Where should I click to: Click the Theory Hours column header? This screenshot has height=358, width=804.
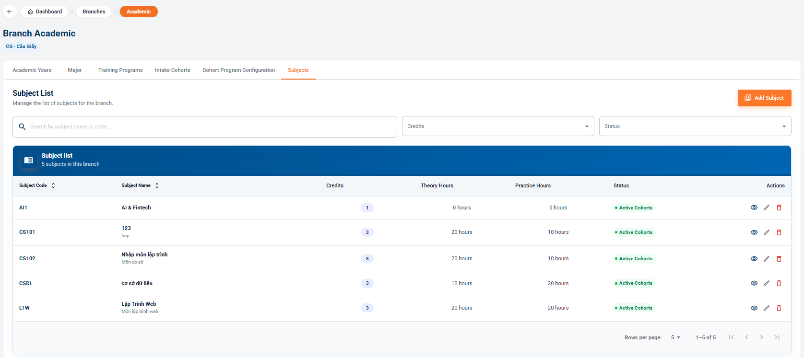[437, 186]
